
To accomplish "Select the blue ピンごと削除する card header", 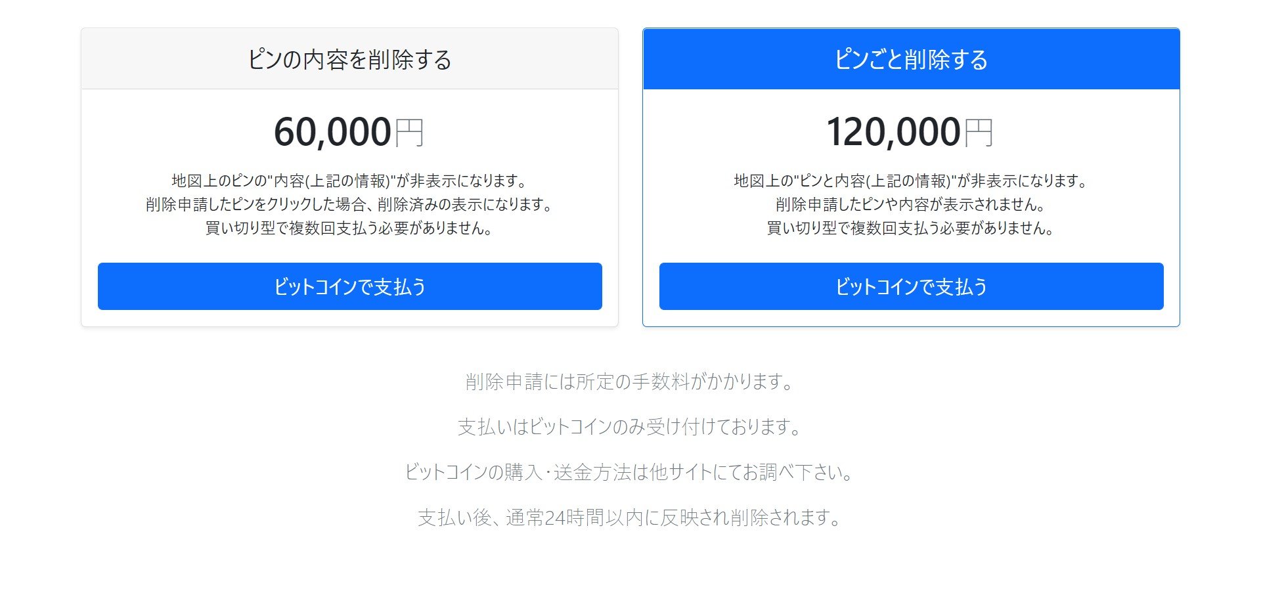I will (x=911, y=59).
